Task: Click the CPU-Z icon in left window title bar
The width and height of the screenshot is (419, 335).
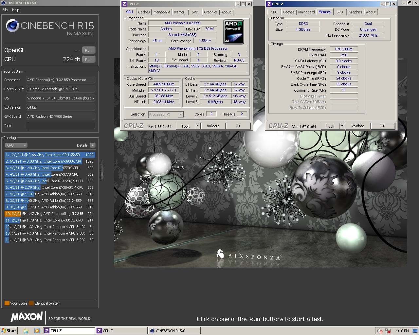Action: tap(124, 4)
